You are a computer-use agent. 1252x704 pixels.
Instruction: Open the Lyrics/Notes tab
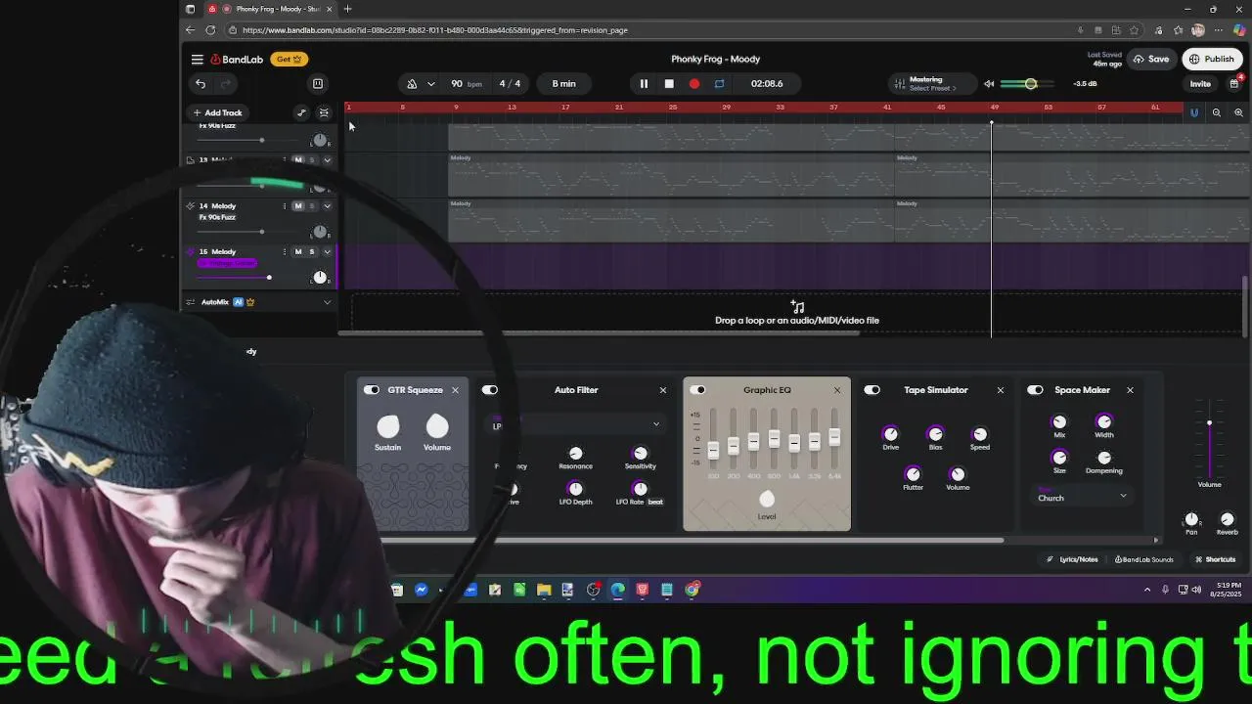point(1072,560)
